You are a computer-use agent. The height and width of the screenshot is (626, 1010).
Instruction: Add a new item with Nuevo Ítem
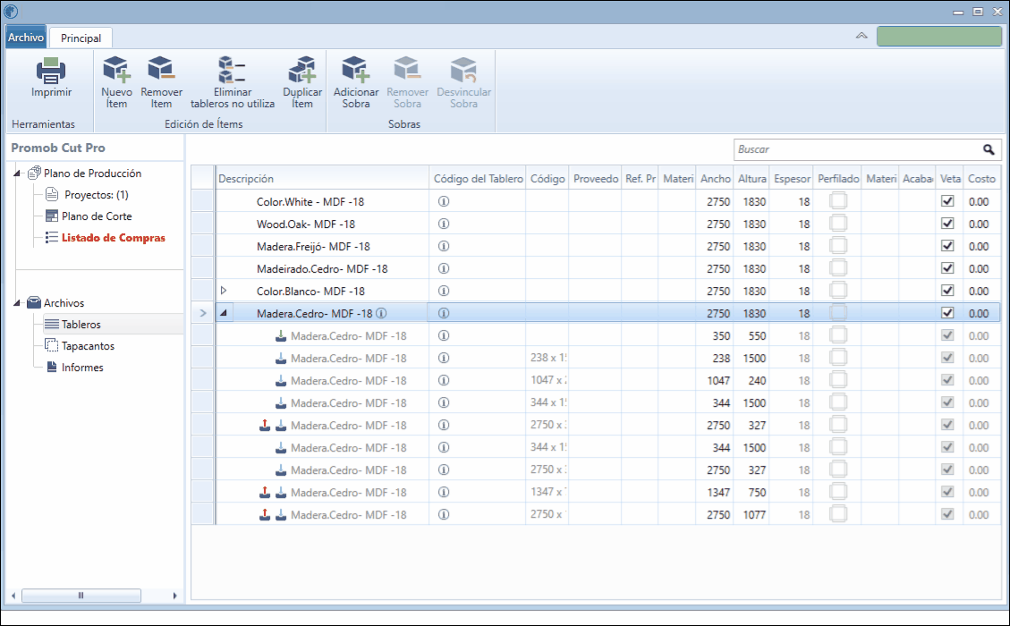(116, 81)
